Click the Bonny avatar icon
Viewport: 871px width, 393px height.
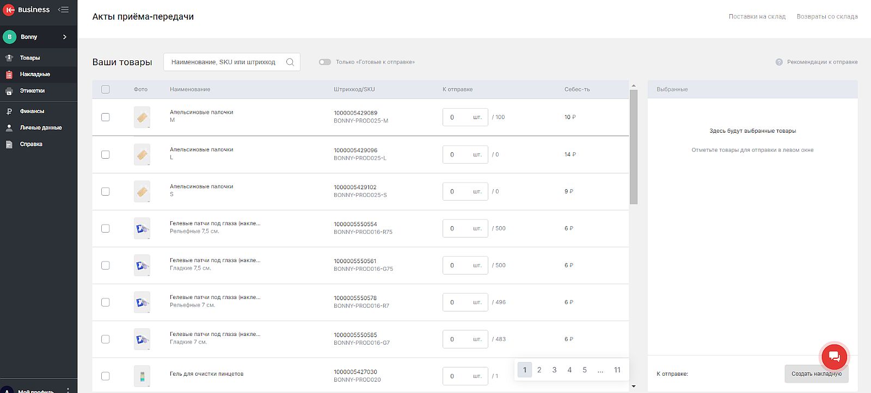(x=9, y=37)
